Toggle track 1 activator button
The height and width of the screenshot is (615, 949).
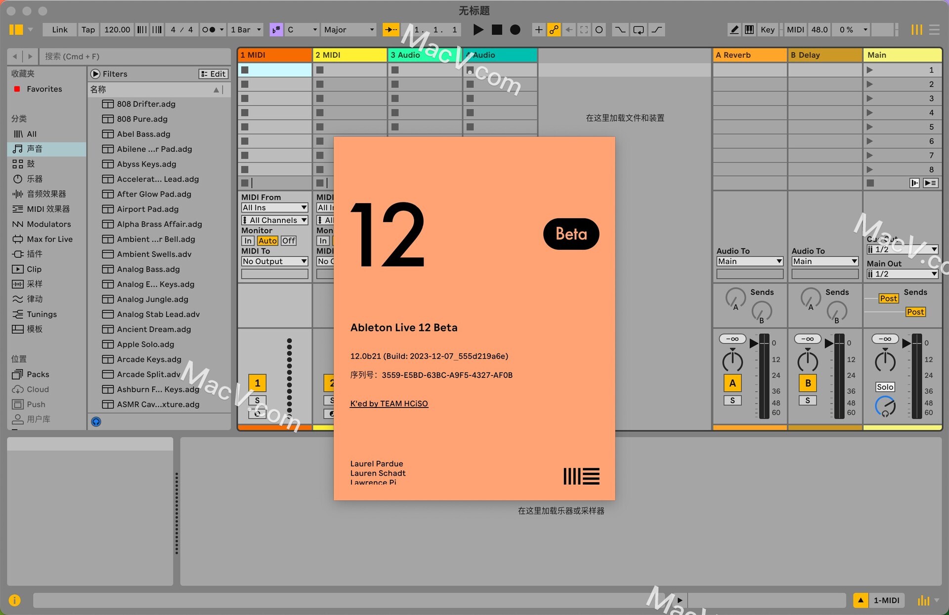pyautogui.click(x=258, y=383)
